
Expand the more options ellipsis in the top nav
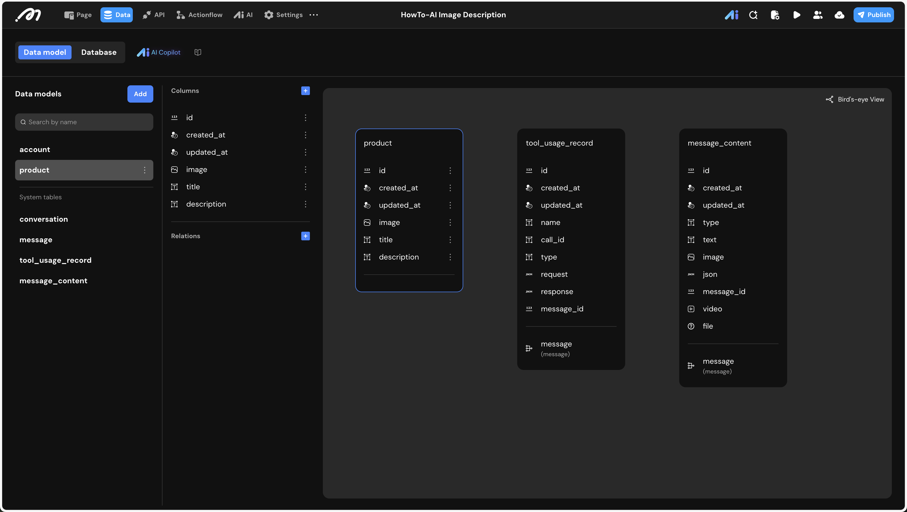(x=313, y=15)
